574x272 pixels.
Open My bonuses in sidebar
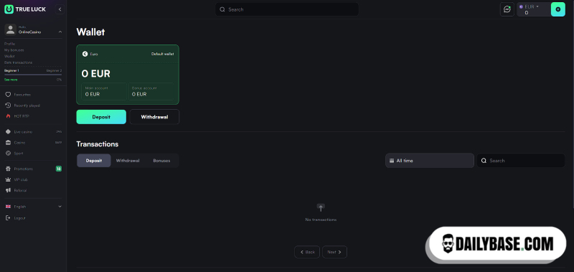tap(14, 50)
